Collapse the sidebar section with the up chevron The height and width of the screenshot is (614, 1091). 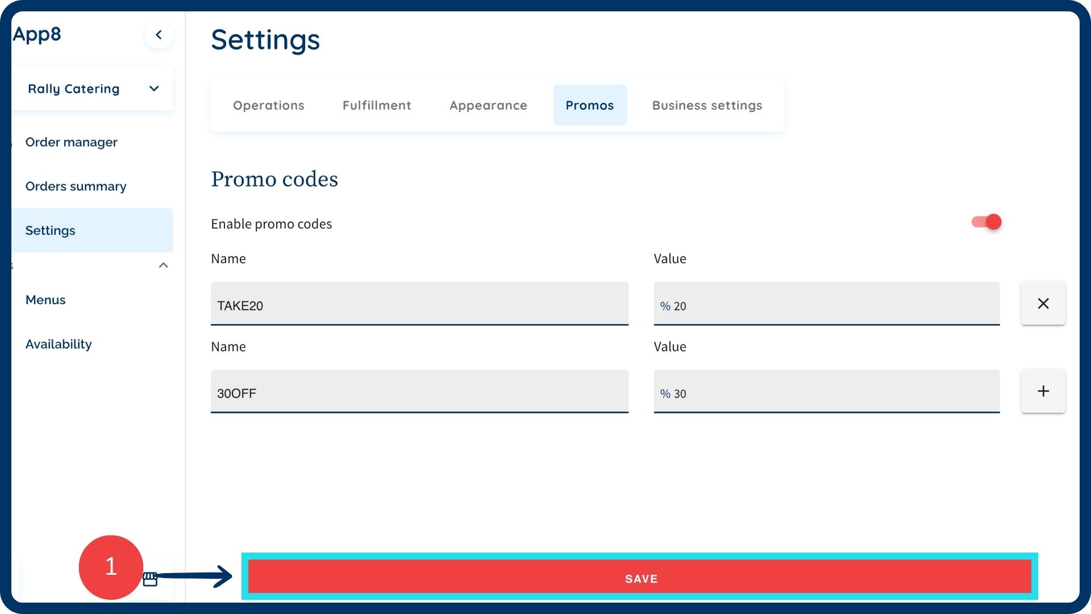[x=164, y=265]
